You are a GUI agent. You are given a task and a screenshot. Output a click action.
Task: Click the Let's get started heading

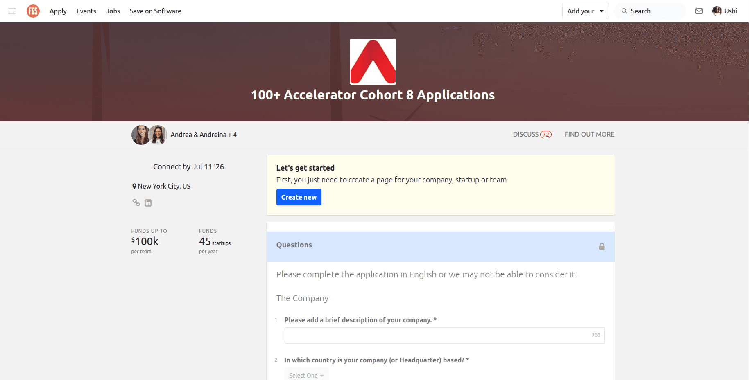click(x=305, y=168)
